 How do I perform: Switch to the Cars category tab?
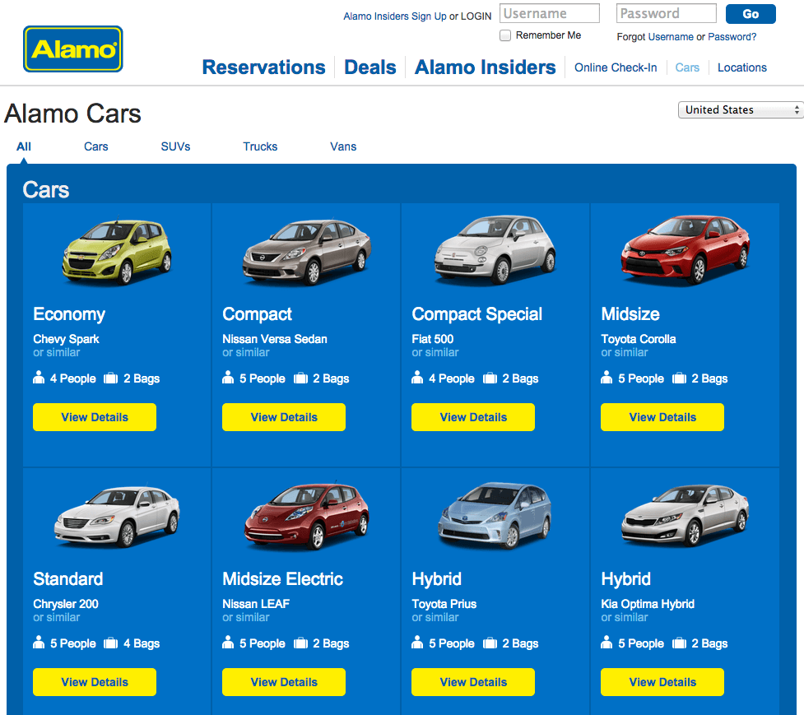coord(96,146)
